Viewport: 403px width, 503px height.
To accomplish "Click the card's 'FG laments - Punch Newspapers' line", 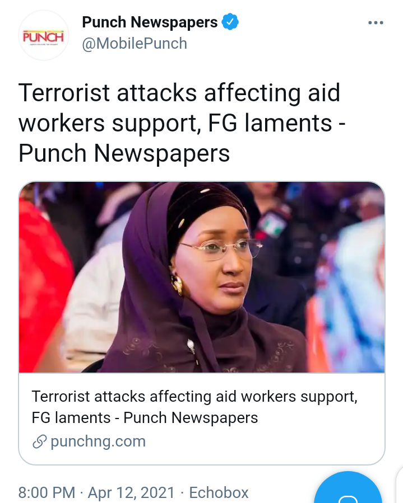I will (x=145, y=417).
